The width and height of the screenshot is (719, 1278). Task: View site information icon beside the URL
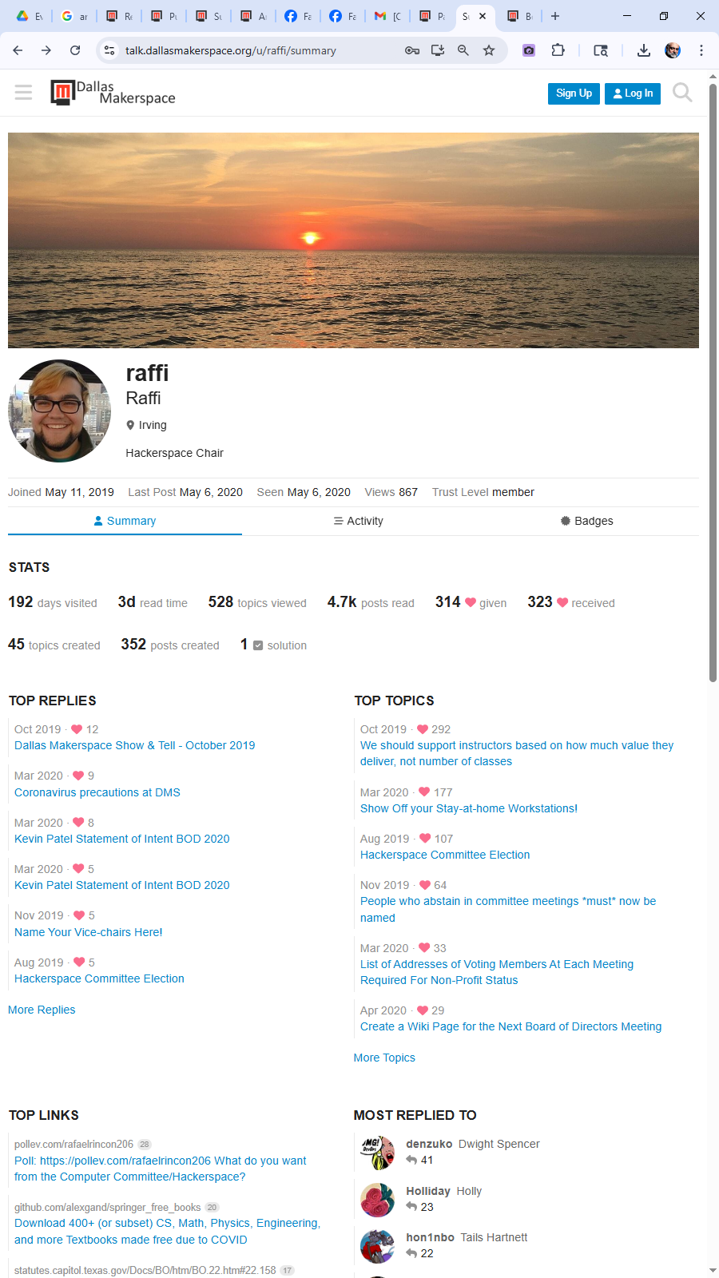click(x=109, y=50)
